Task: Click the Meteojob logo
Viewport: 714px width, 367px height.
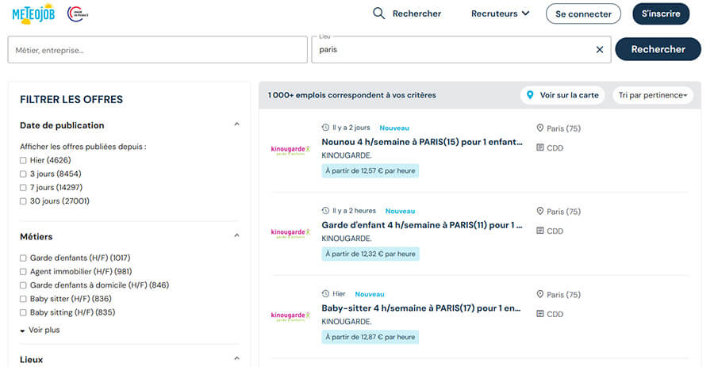Action: 33,13
